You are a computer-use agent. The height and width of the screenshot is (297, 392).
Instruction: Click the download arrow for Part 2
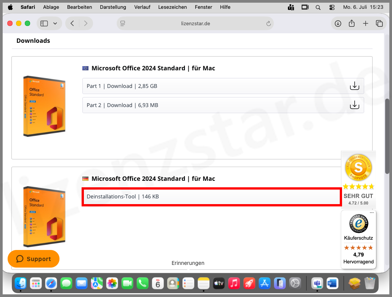(354, 105)
